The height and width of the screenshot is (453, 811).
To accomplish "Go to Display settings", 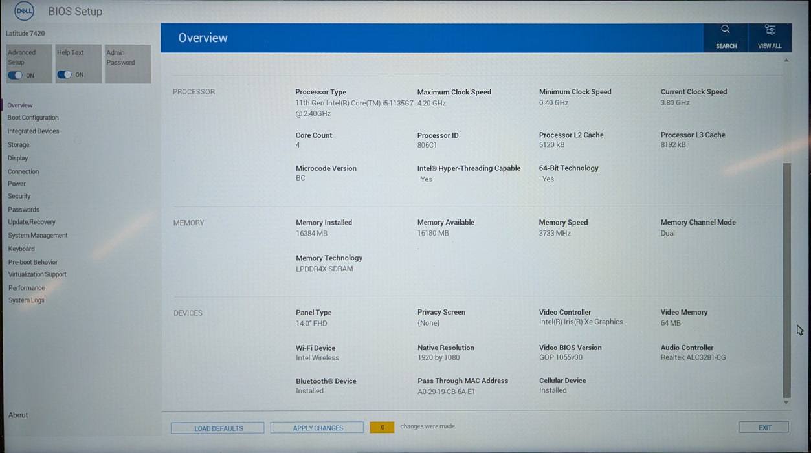I will click(18, 158).
